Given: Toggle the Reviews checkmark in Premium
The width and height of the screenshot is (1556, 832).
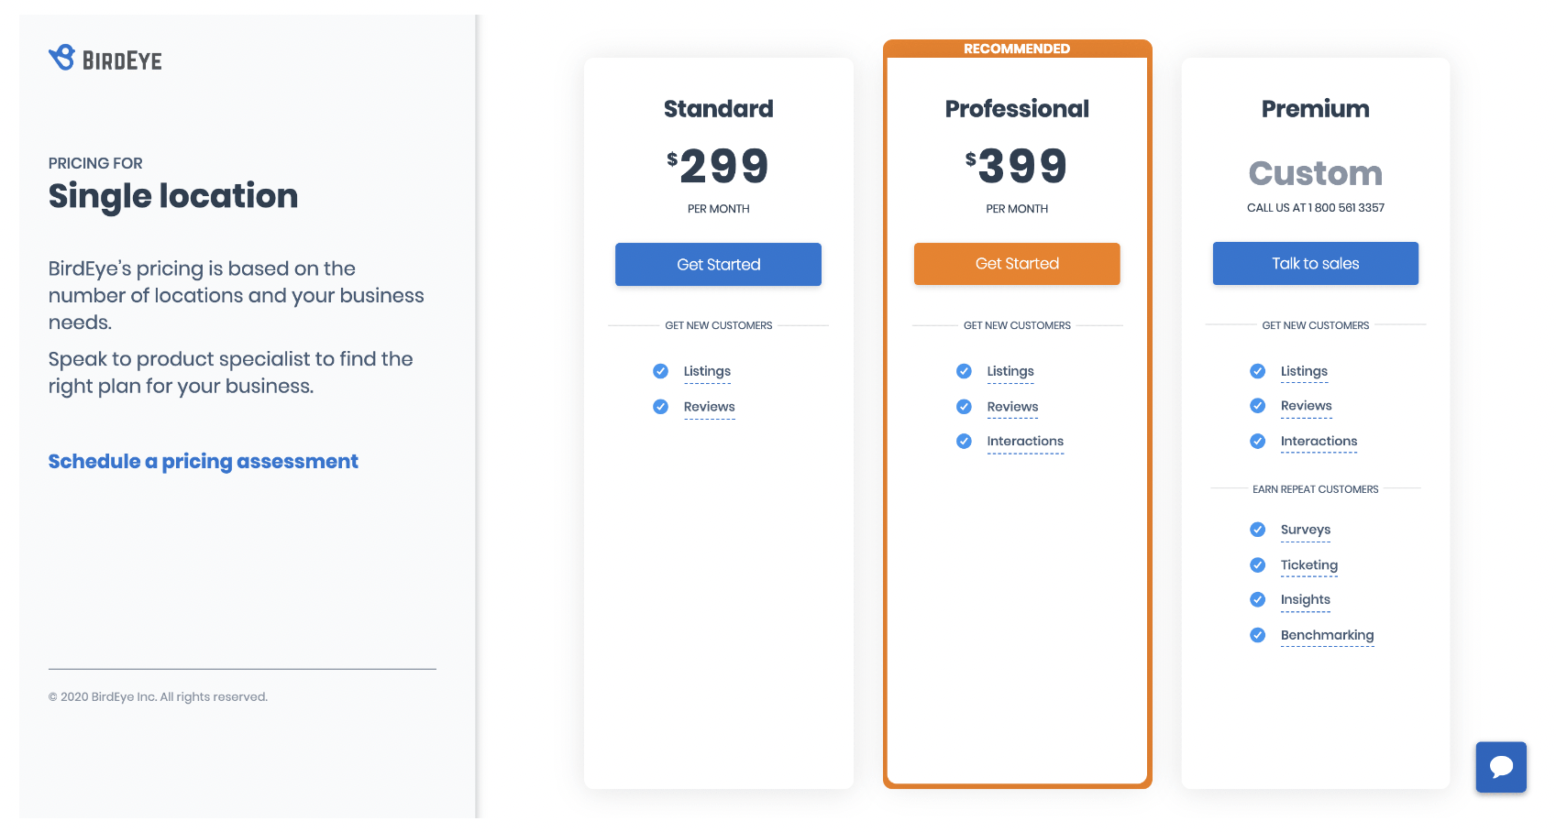Looking at the screenshot, I should [x=1257, y=405].
